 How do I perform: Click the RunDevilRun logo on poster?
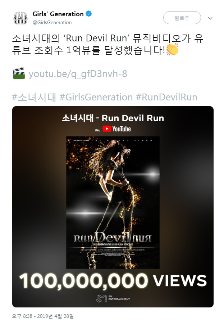tap(113, 237)
